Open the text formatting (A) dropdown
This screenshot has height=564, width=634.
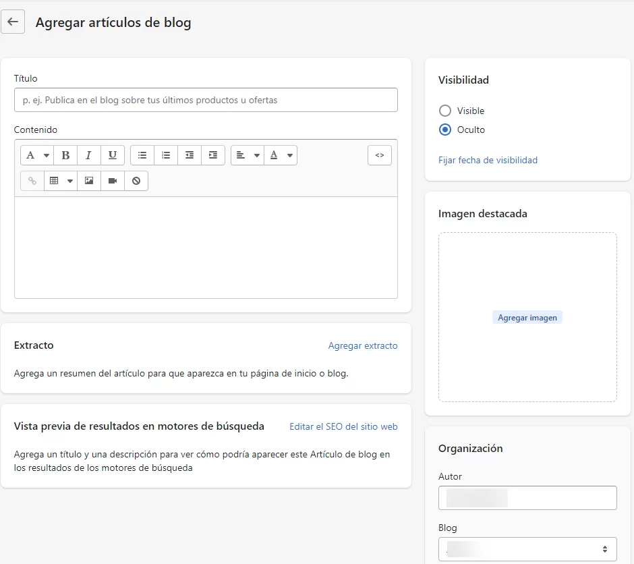pyautogui.click(x=37, y=155)
